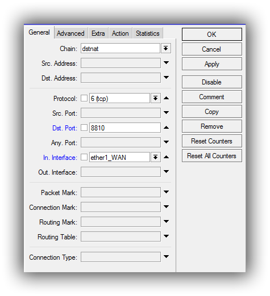Viewport: 270px width, 296px height.
Task: Expand the Connection Type field arrow
Action: 166,257
